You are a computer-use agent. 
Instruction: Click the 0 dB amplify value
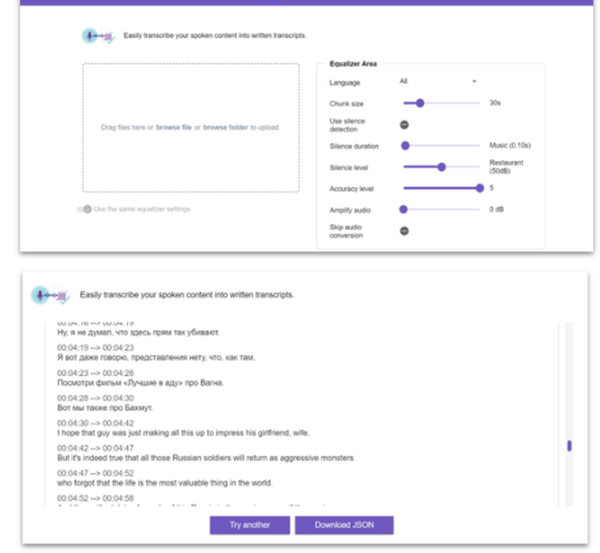pyautogui.click(x=497, y=210)
